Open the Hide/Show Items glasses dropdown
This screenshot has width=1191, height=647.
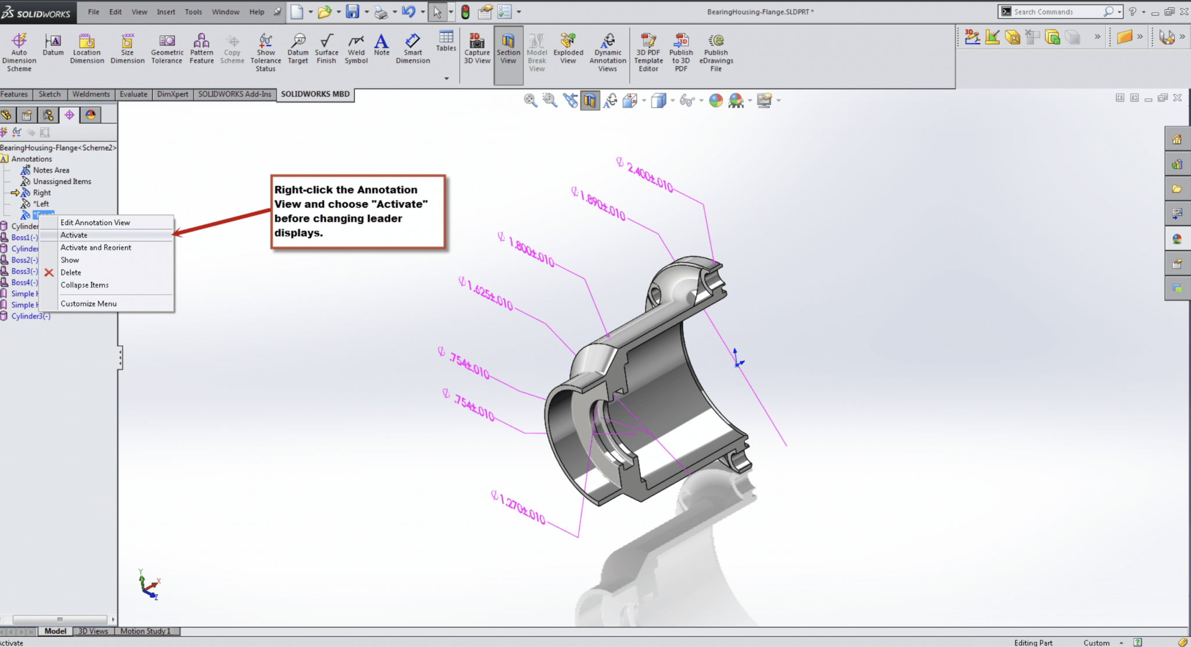pos(701,100)
